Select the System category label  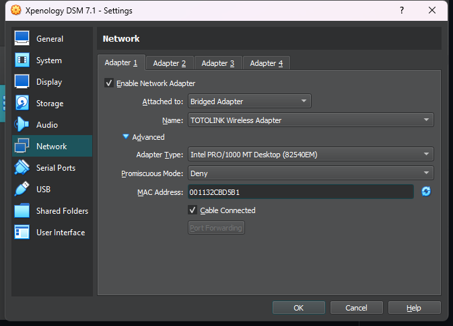coord(49,60)
